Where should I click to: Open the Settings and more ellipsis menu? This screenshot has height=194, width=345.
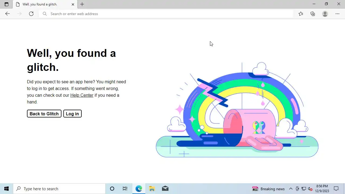337,14
